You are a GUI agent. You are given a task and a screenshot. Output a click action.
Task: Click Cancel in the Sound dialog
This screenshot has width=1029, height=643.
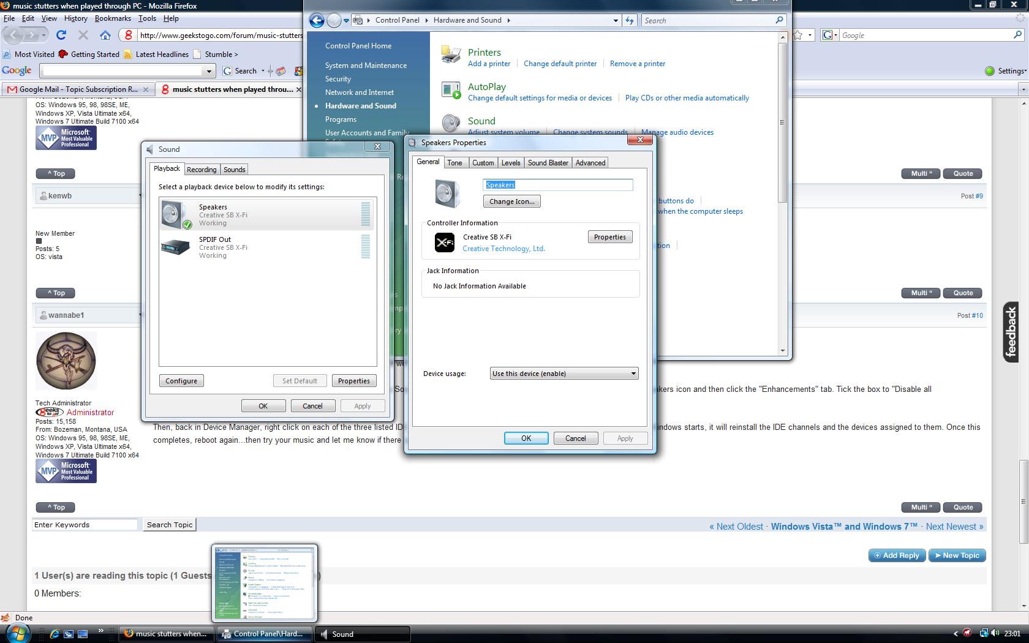point(312,406)
